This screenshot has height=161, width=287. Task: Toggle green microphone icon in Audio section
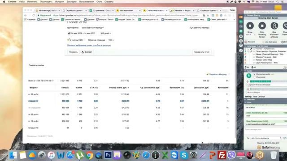click(x=248, y=76)
